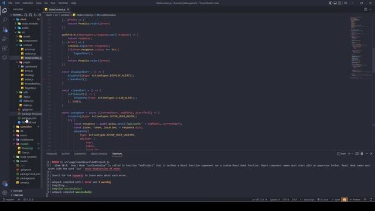Open App.js in the explorer

[x=26, y=97]
